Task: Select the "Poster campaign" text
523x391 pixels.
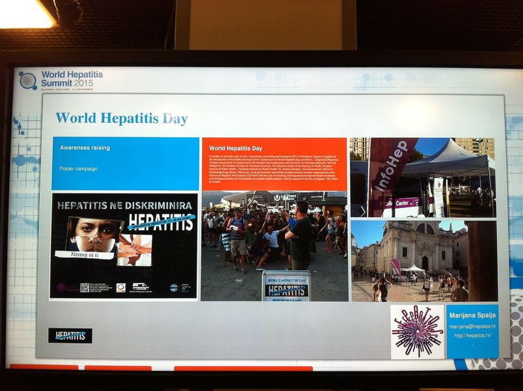Action: point(78,169)
